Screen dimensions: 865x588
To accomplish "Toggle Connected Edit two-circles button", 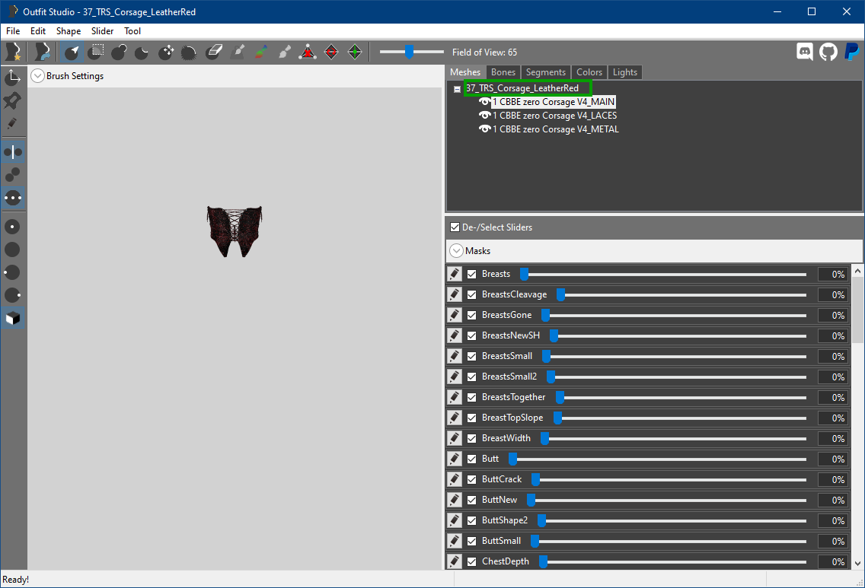I will 13,175.
